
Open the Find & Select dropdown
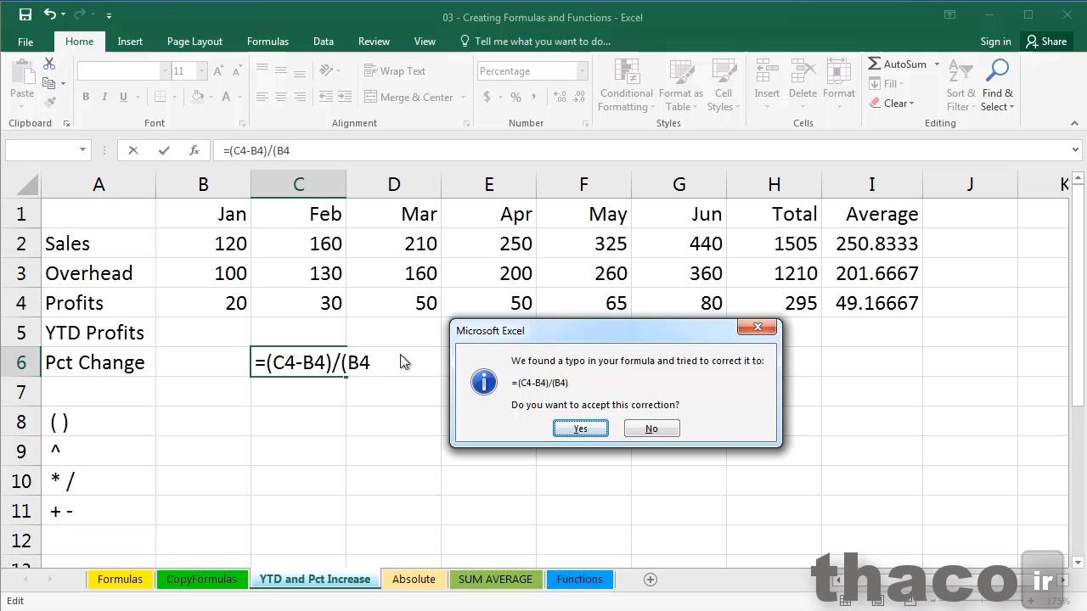(997, 85)
